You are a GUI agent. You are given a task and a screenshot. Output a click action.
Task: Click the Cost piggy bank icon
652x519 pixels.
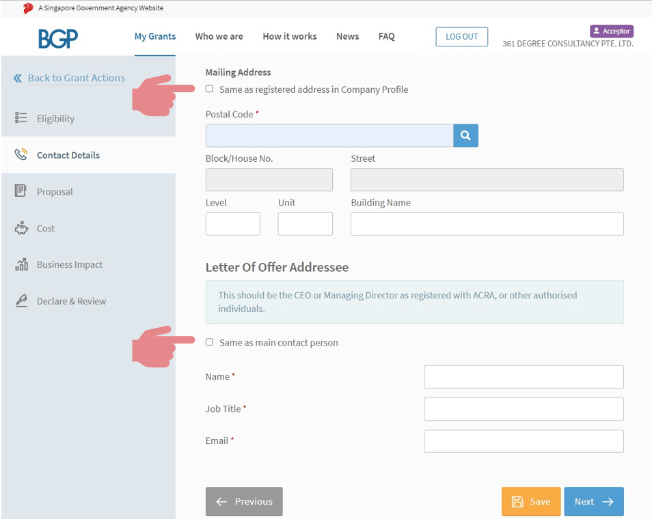(x=21, y=228)
